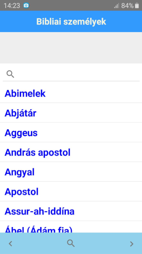Tap the battery icon in status bar
Screen dimensions: 142x254
[137, 6]
